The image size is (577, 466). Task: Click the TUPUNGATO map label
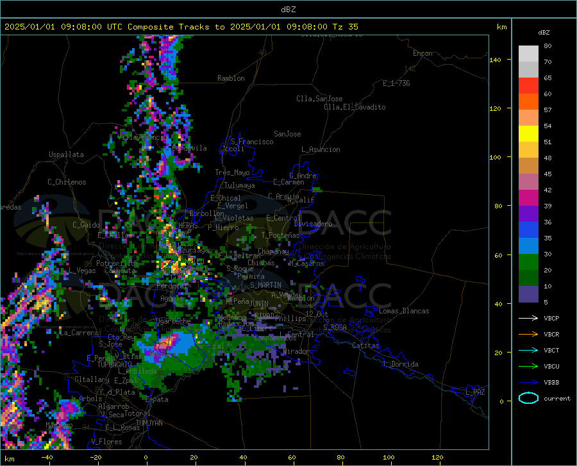115,365
